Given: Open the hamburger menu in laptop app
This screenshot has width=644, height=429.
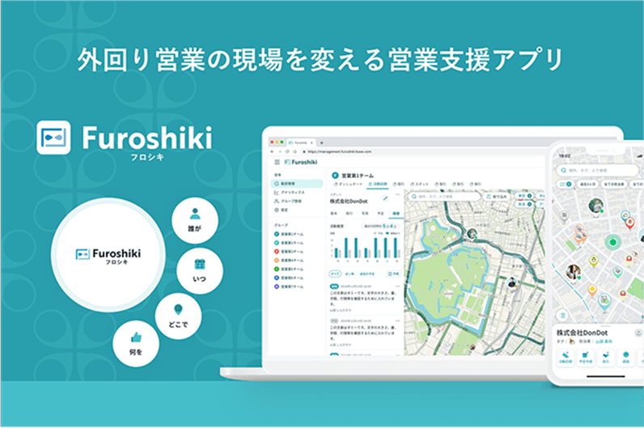Looking at the screenshot, I should coord(277,162).
